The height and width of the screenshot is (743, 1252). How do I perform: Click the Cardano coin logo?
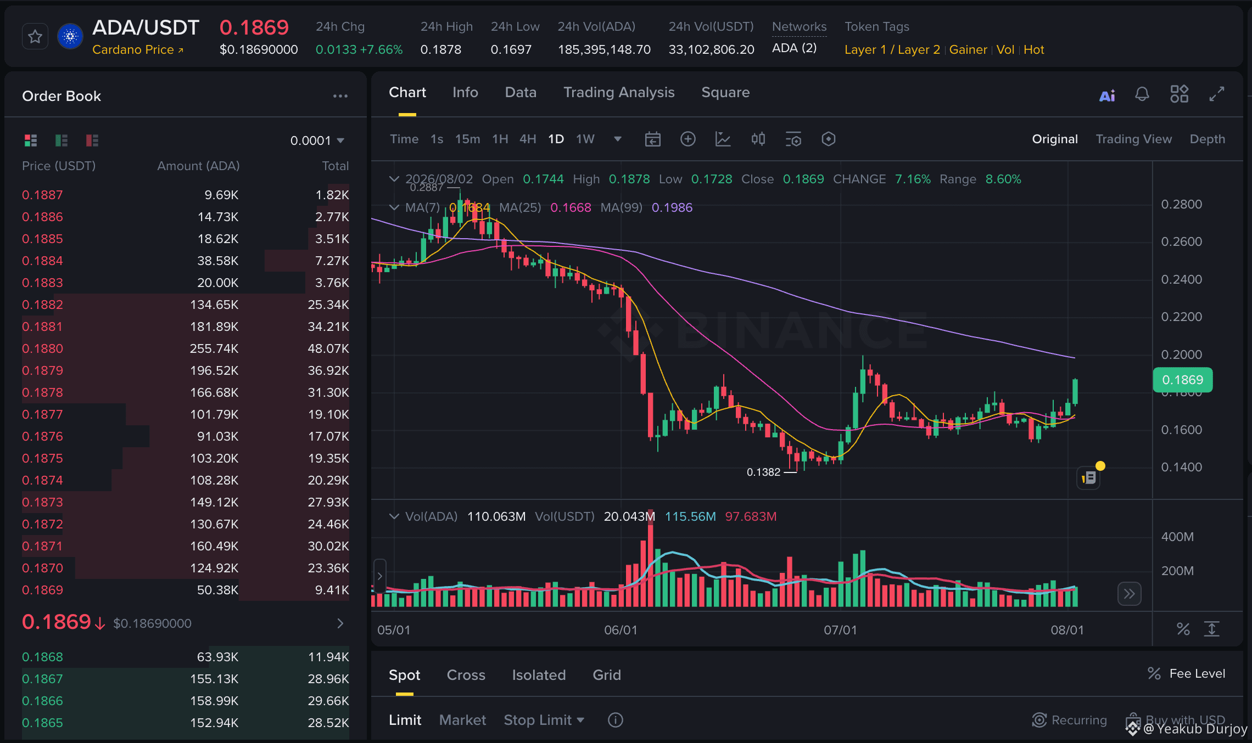click(70, 37)
